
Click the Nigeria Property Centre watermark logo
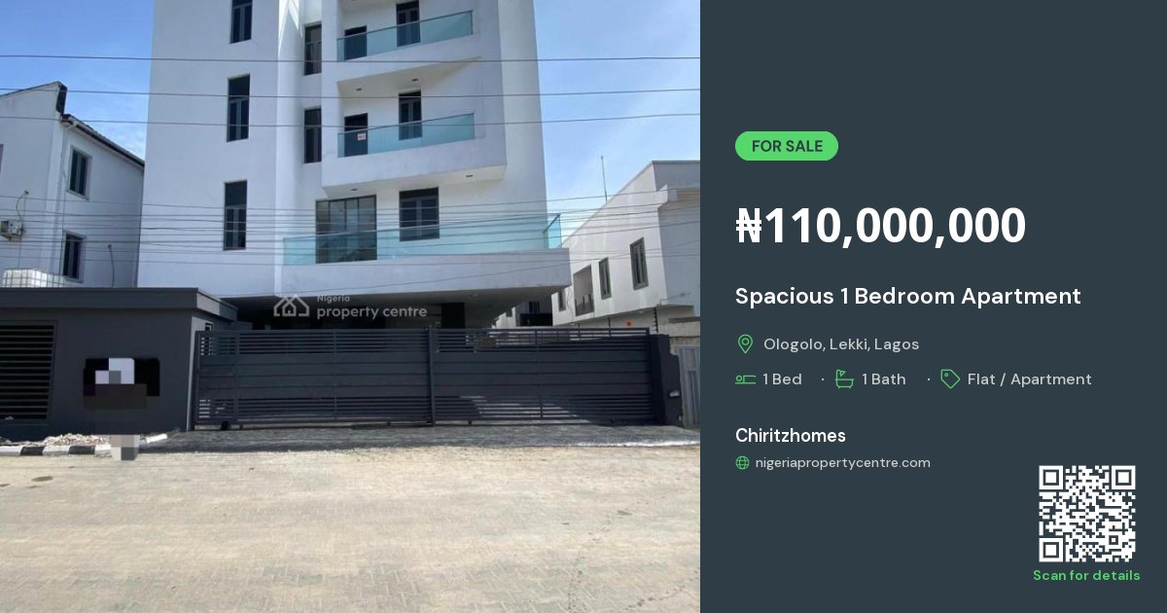coord(350,306)
